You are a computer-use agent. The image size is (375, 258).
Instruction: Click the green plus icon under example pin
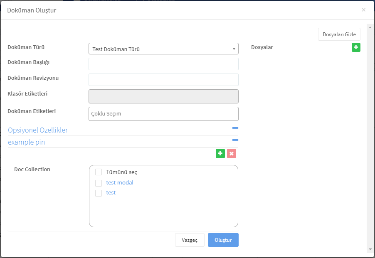[x=220, y=153]
